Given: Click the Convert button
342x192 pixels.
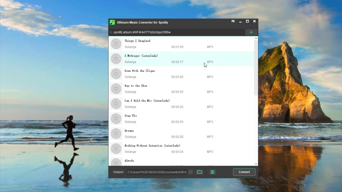Looking at the screenshot, I should point(244,172).
